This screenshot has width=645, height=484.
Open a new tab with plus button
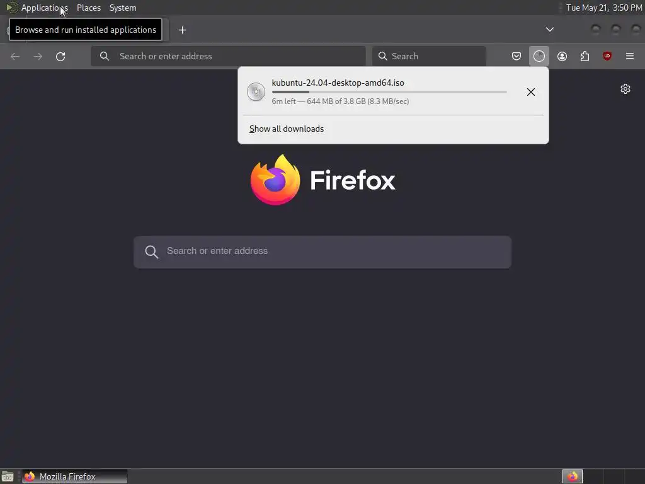182,30
